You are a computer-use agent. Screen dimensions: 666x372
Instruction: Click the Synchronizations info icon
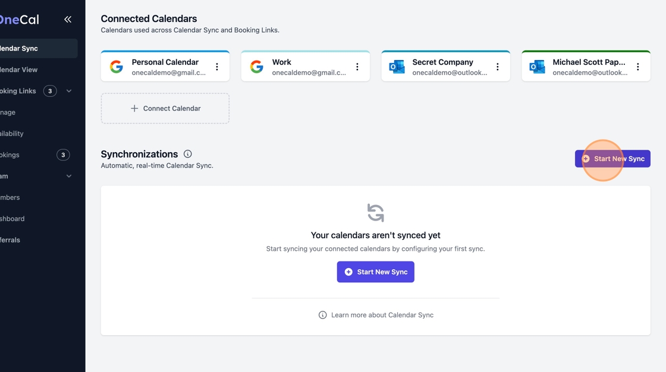tap(188, 154)
